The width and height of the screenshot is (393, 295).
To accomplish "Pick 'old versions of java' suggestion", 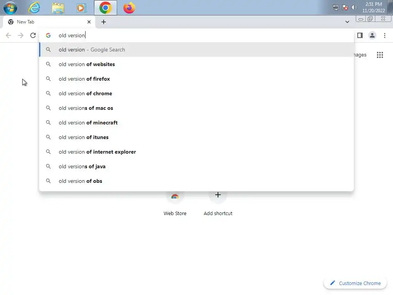I will (x=196, y=166).
